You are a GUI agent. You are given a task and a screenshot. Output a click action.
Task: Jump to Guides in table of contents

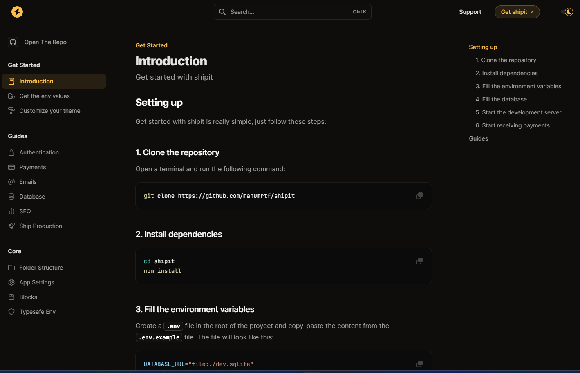[x=479, y=138]
